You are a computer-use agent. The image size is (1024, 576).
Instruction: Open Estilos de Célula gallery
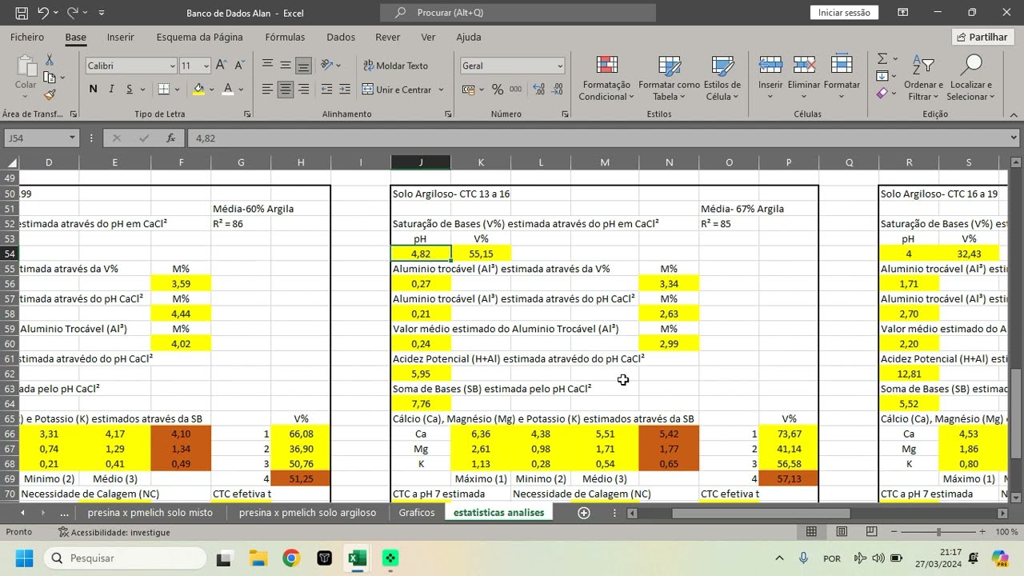(x=722, y=78)
